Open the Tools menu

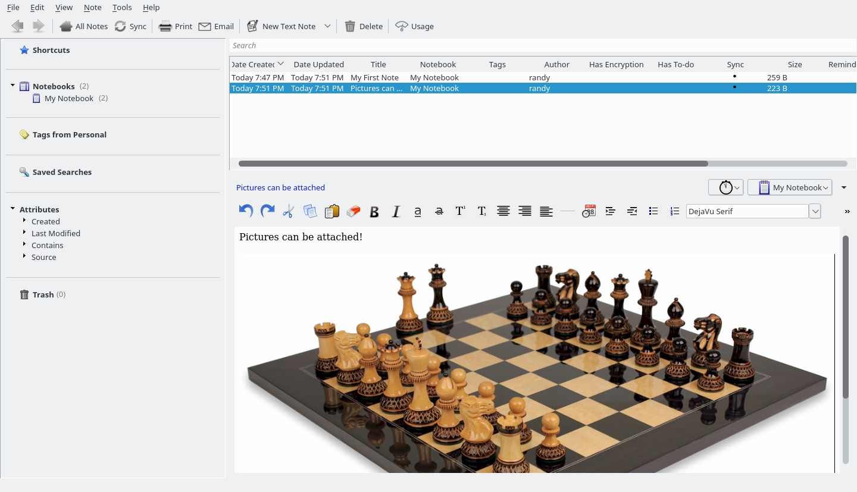pyautogui.click(x=122, y=7)
